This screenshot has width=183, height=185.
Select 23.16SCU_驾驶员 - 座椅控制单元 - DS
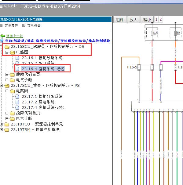(47, 47)
